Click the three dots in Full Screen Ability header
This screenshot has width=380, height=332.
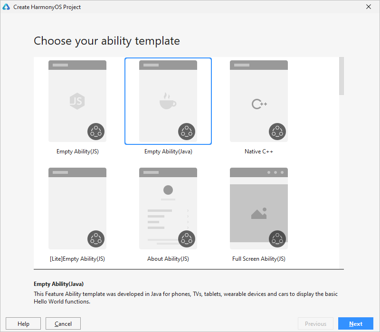tap(275, 172)
